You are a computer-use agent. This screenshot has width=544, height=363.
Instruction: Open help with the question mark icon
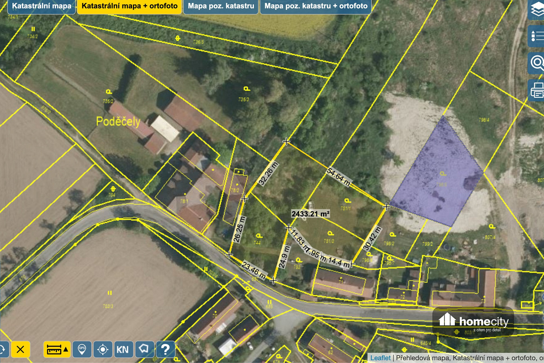coord(165,350)
